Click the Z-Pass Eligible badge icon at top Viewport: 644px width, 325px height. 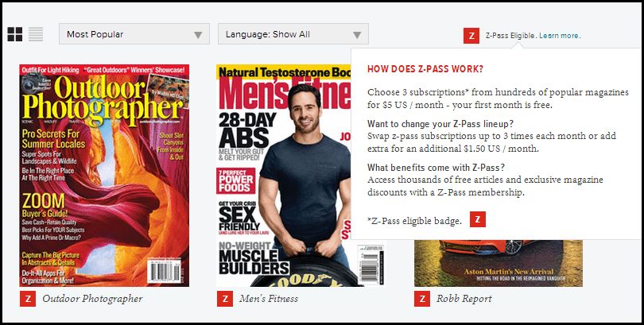coord(471,36)
